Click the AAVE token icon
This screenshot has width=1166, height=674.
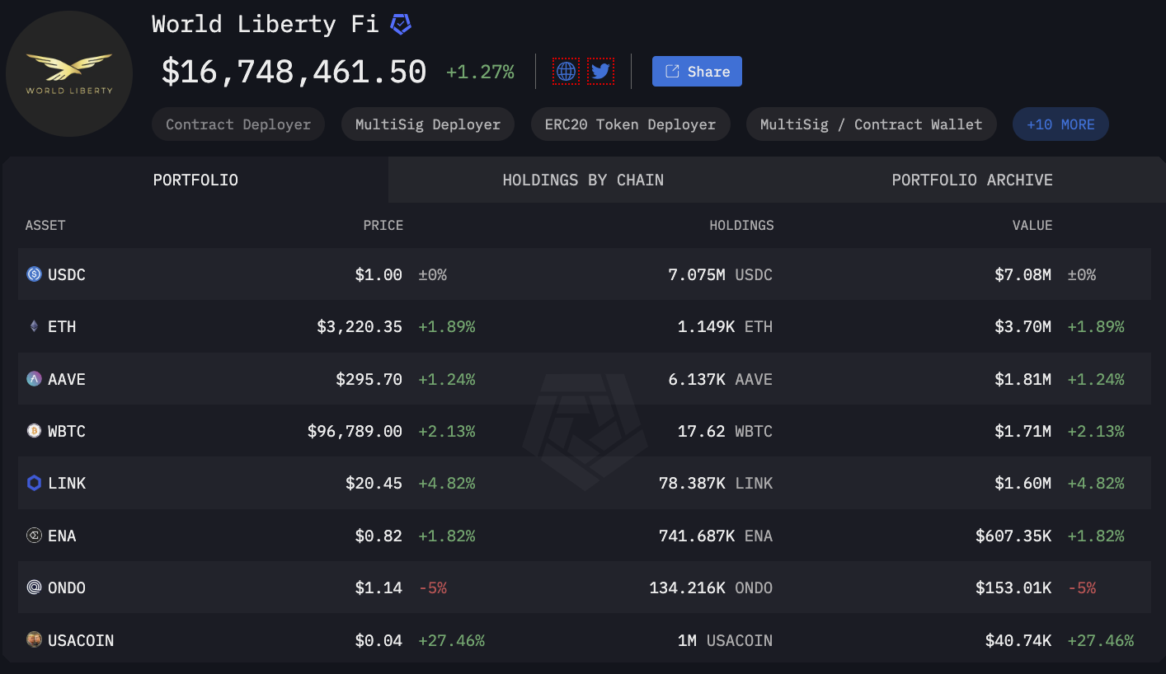coord(34,379)
